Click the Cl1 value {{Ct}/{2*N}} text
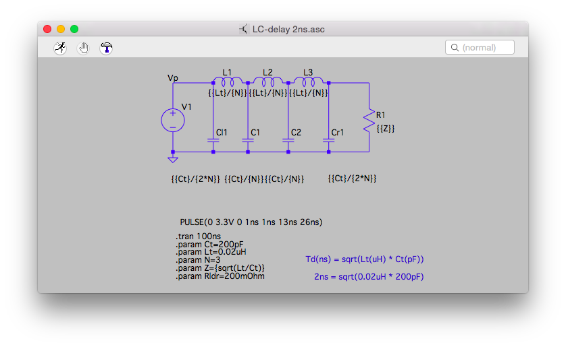This screenshot has height=347, width=566. click(195, 179)
